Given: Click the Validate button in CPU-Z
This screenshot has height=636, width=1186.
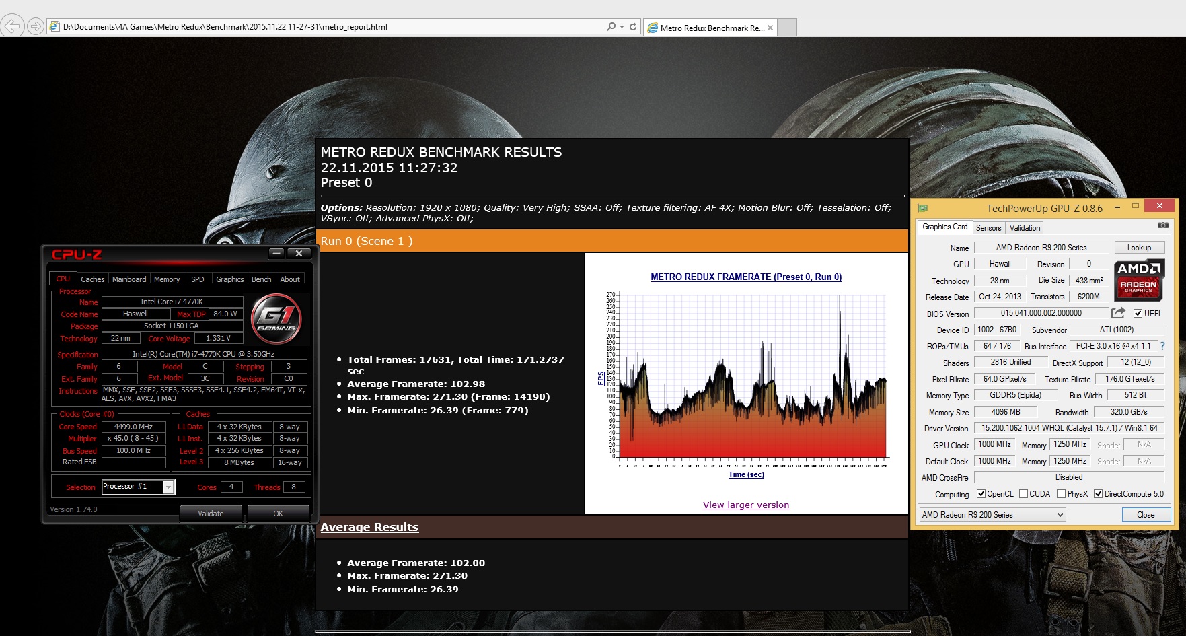Looking at the screenshot, I should pos(211,514).
